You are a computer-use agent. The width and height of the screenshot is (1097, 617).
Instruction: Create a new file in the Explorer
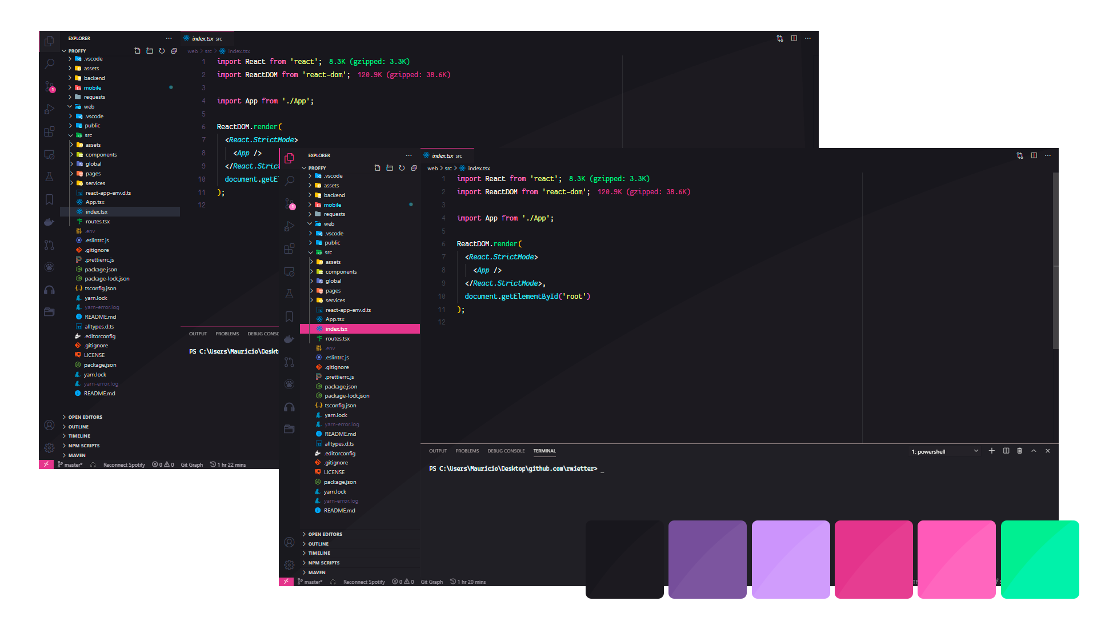click(x=377, y=168)
